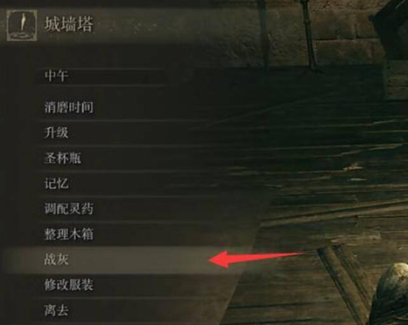Click the site of grace icon
The height and width of the screenshot is (325, 408).
click(22, 25)
